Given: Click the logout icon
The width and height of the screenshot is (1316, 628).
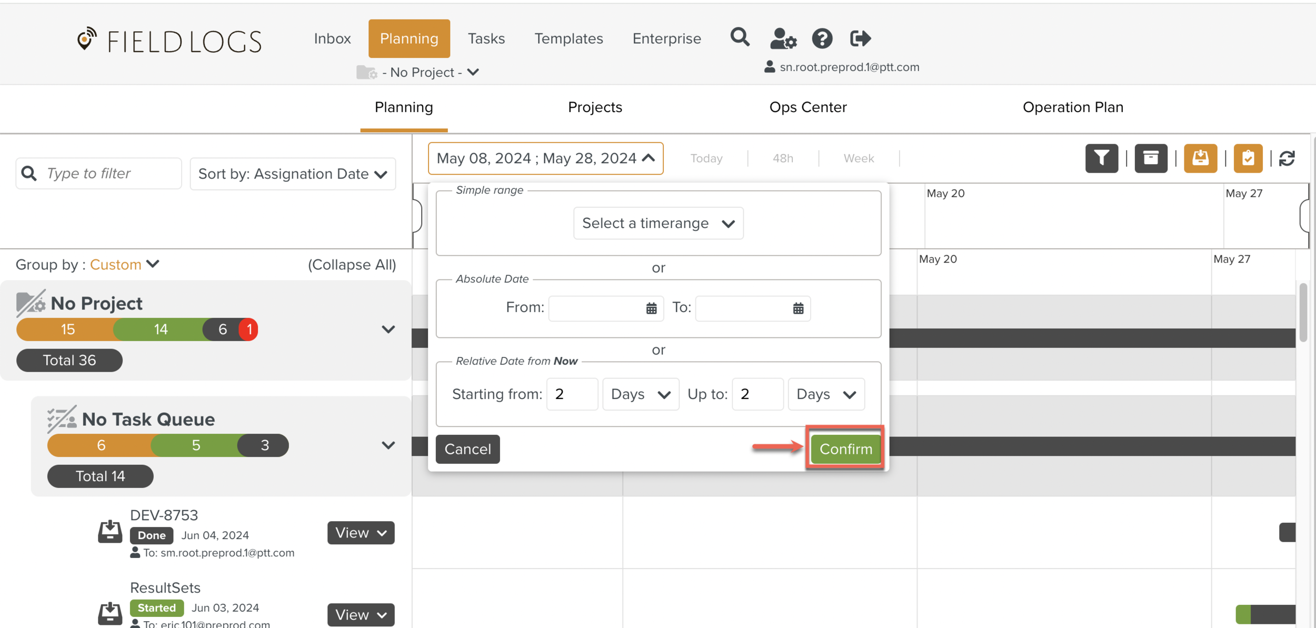Looking at the screenshot, I should click(860, 38).
